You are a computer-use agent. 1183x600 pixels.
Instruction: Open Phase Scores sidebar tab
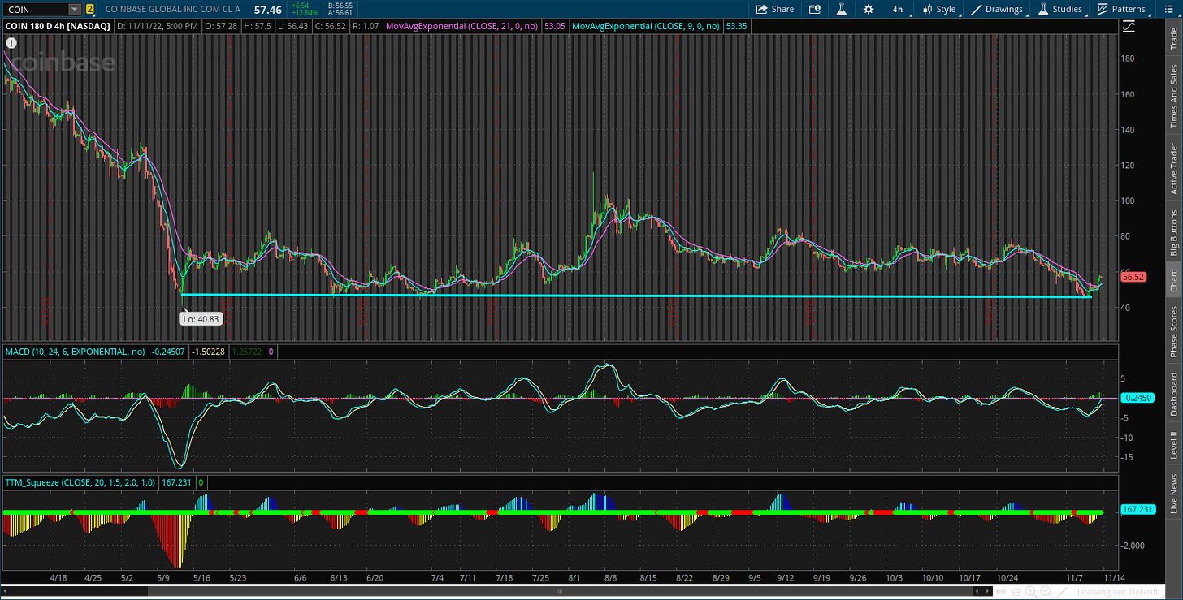[1173, 331]
